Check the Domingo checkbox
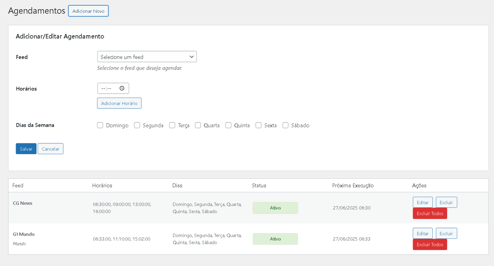The image size is (494, 266). (100, 125)
